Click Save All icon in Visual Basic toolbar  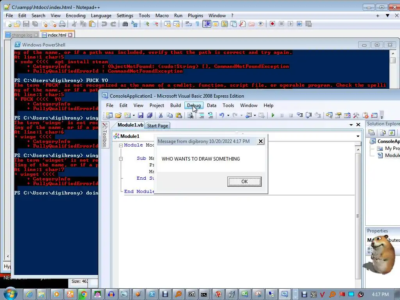click(x=150, y=115)
